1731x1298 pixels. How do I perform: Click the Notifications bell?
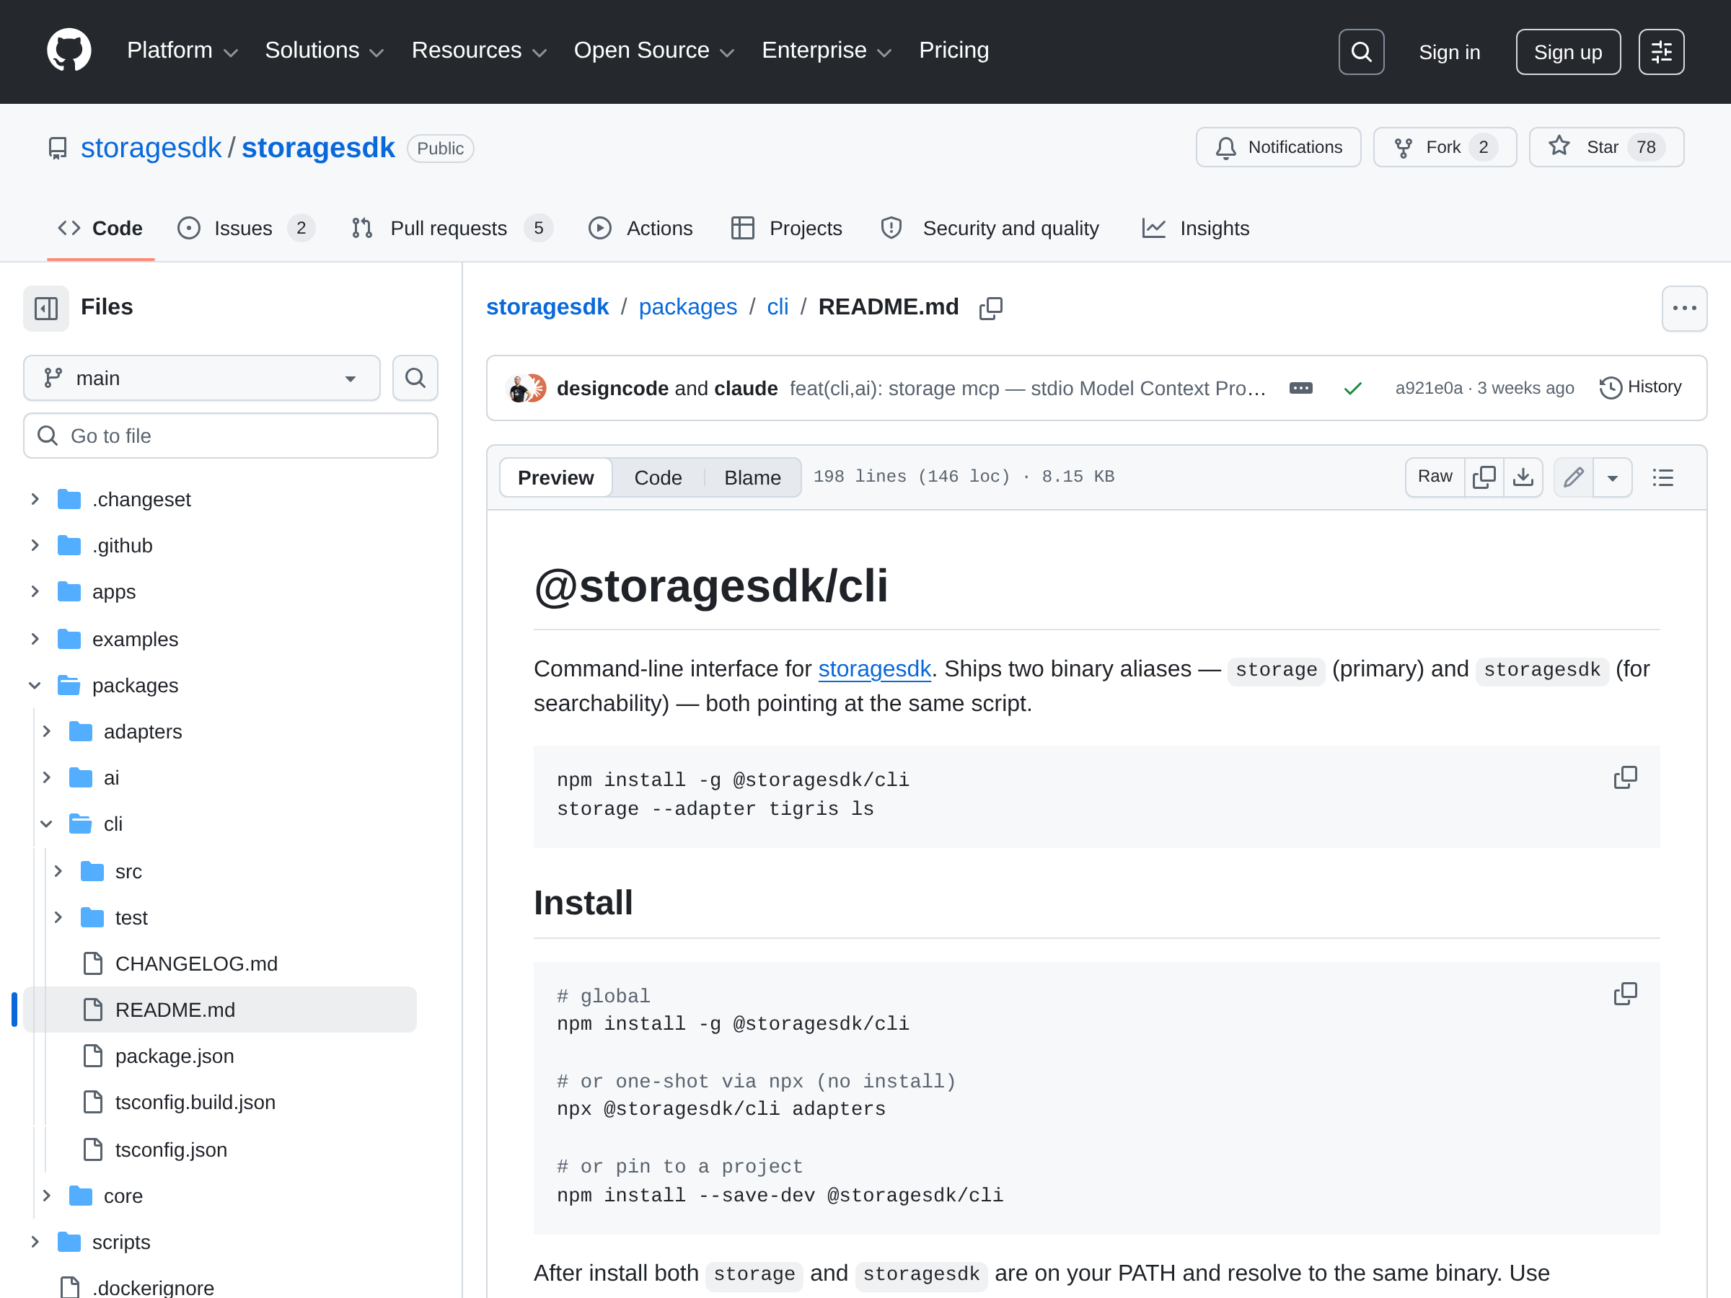[x=1278, y=147]
